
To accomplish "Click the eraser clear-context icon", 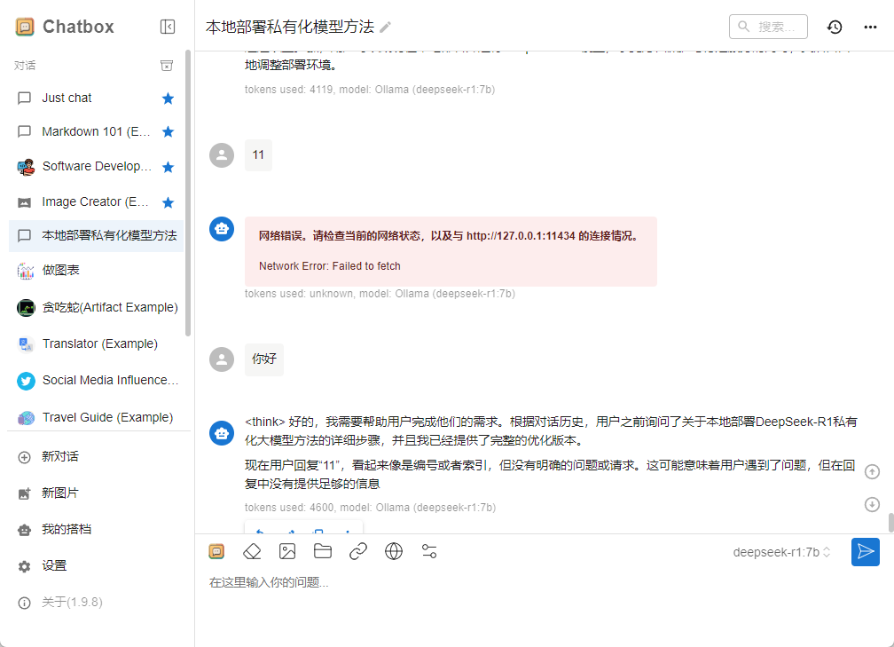I will click(252, 551).
